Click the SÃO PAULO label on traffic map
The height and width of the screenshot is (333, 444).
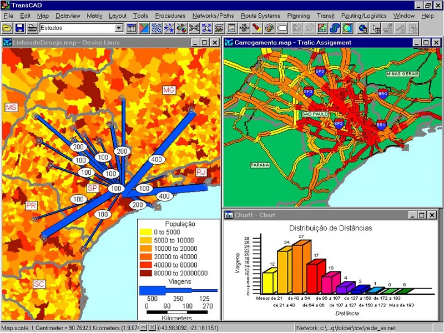(315, 114)
